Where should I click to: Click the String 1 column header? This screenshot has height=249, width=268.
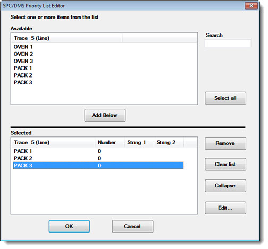(x=139, y=142)
